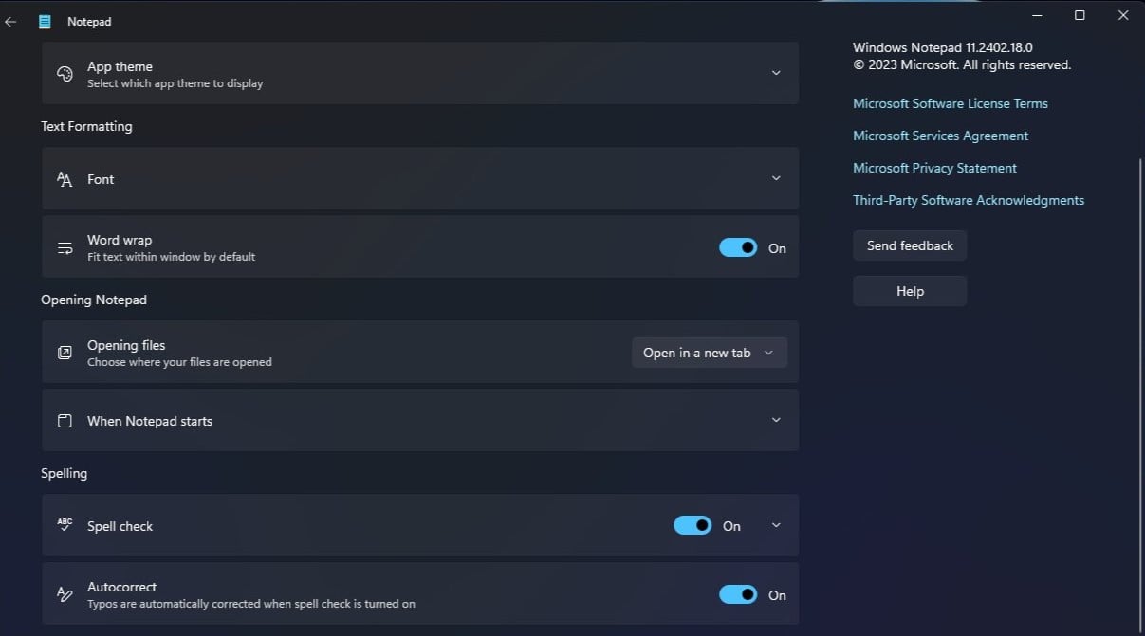Expand the App theme section
Viewport: 1145px width, 636px height.
pos(776,73)
